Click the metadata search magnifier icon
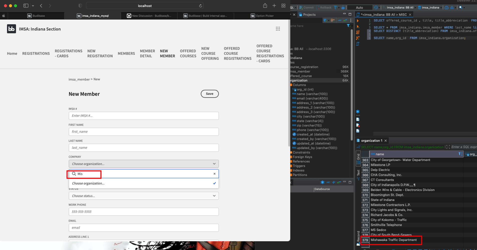The height and width of the screenshot is (250, 477). (461, 8)
